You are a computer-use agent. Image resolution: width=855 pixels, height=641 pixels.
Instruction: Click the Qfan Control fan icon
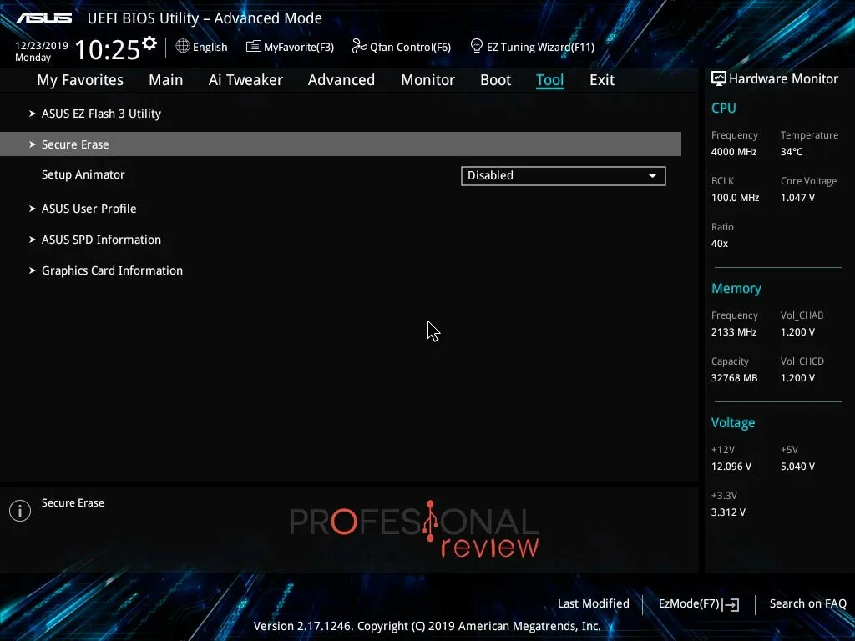359,47
